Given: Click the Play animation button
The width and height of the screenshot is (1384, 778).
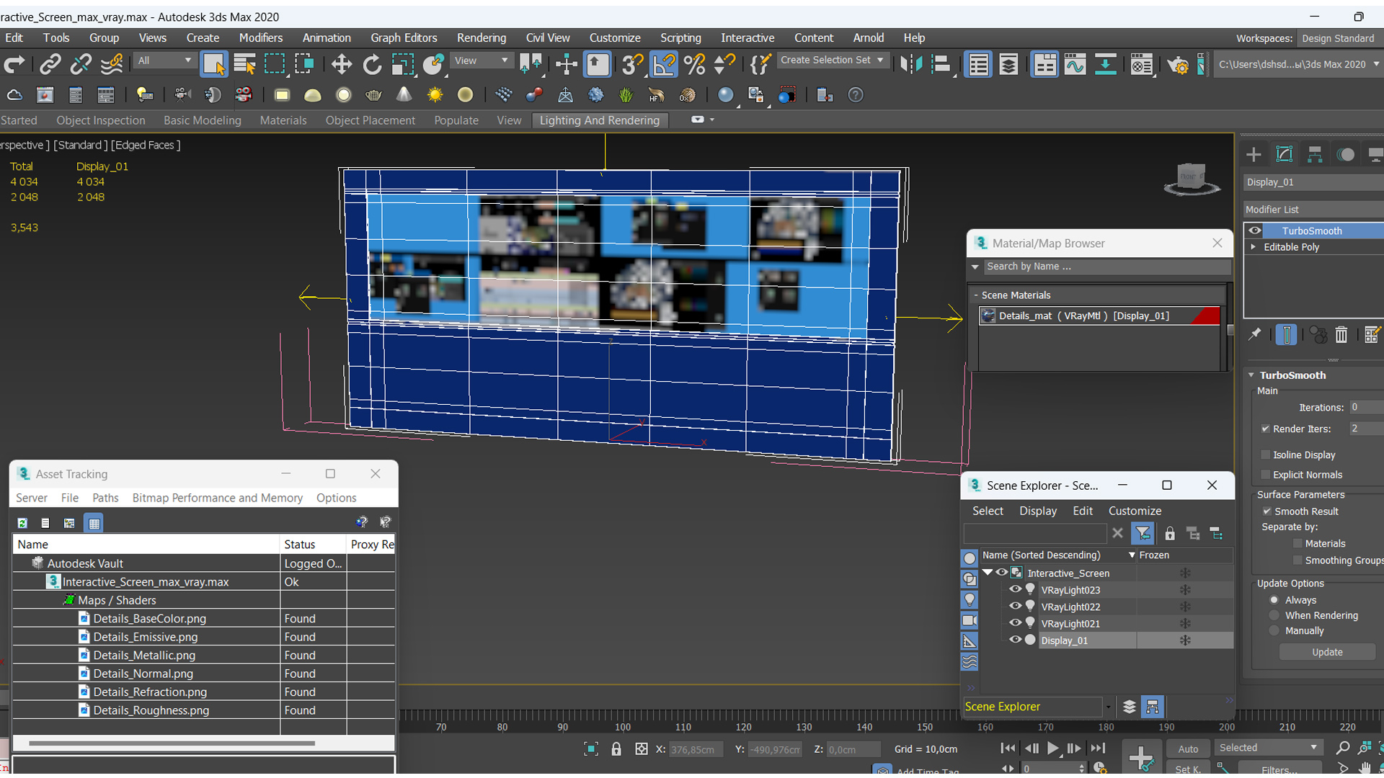Looking at the screenshot, I should point(1053,748).
